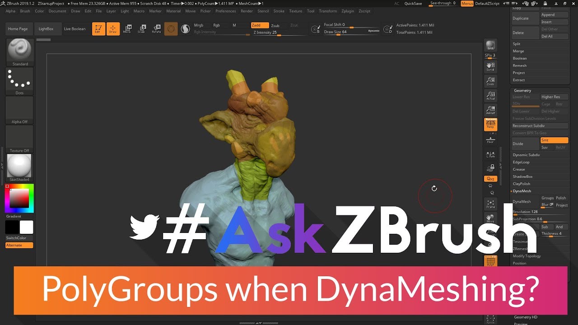Viewport: 578px width, 325px height.
Task: Open the Standard brush thumbnail
Action: coord(19,52)
